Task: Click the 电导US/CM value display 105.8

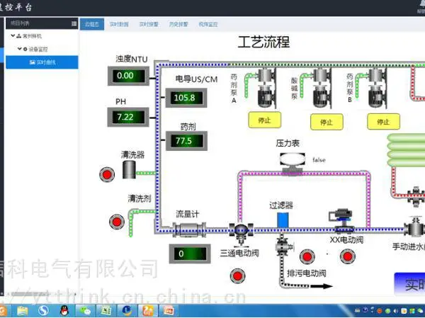Action: [x=186, y=98]
